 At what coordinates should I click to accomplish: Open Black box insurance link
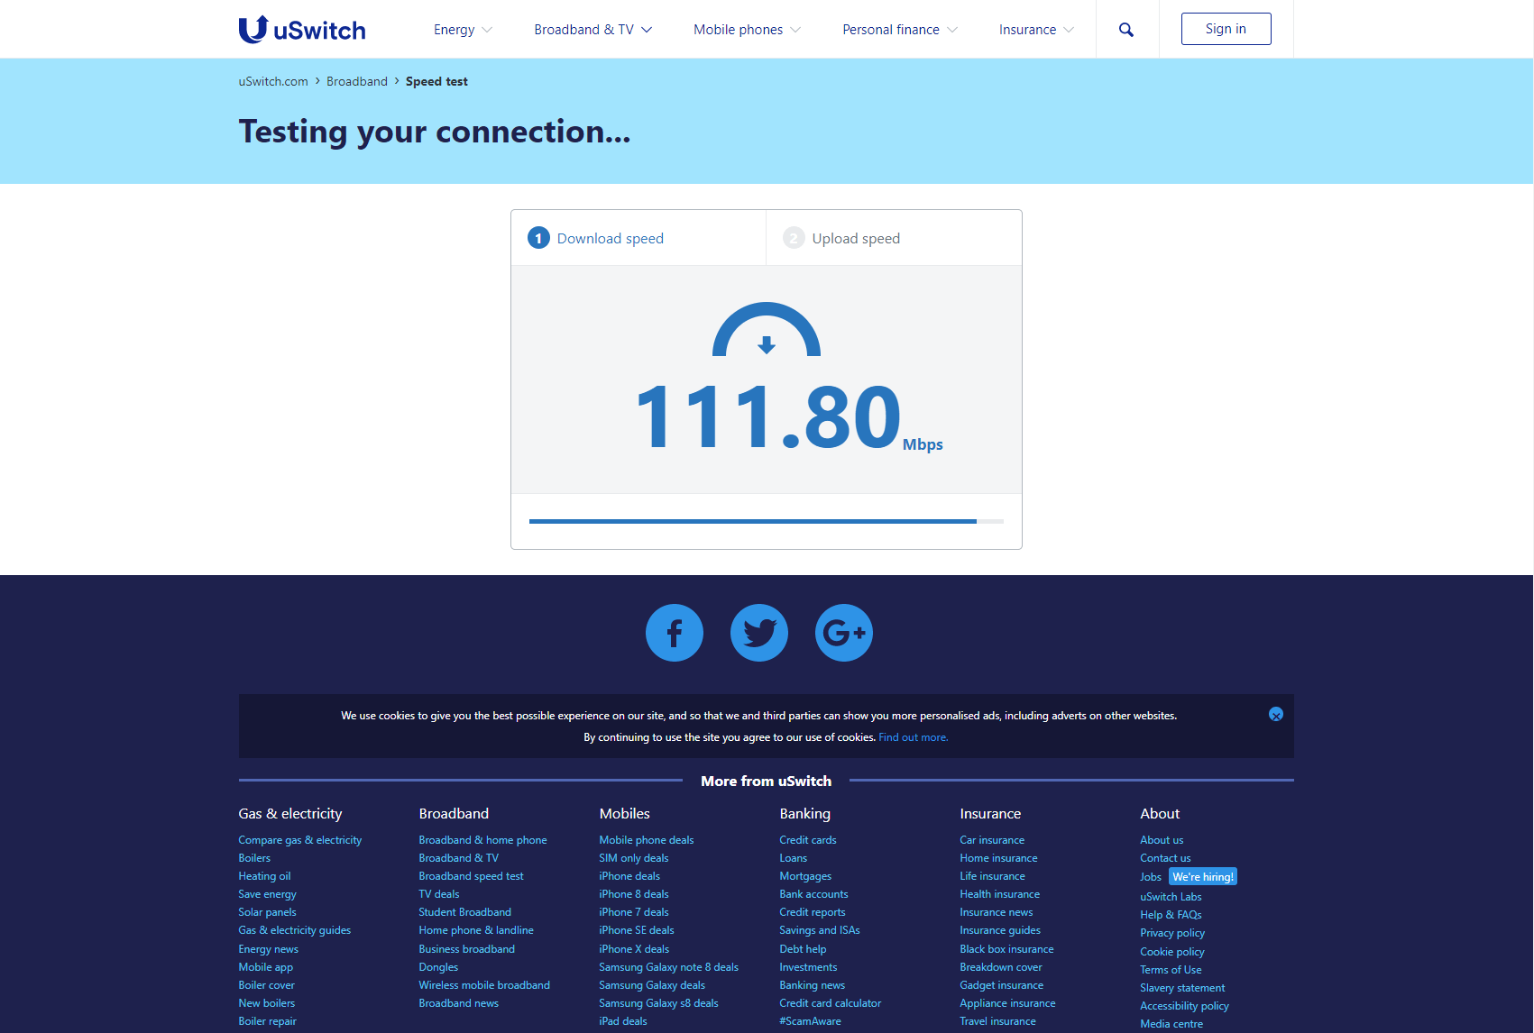1006,949
